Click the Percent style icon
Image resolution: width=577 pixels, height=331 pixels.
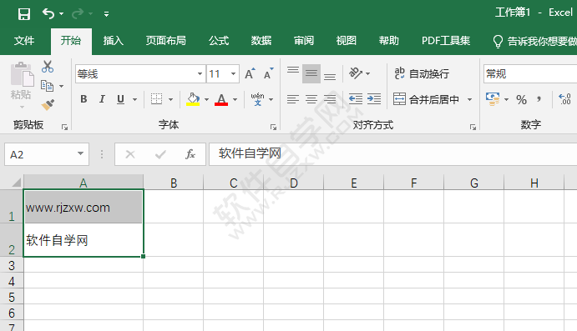pyautogui.click(x=521, y=99)
